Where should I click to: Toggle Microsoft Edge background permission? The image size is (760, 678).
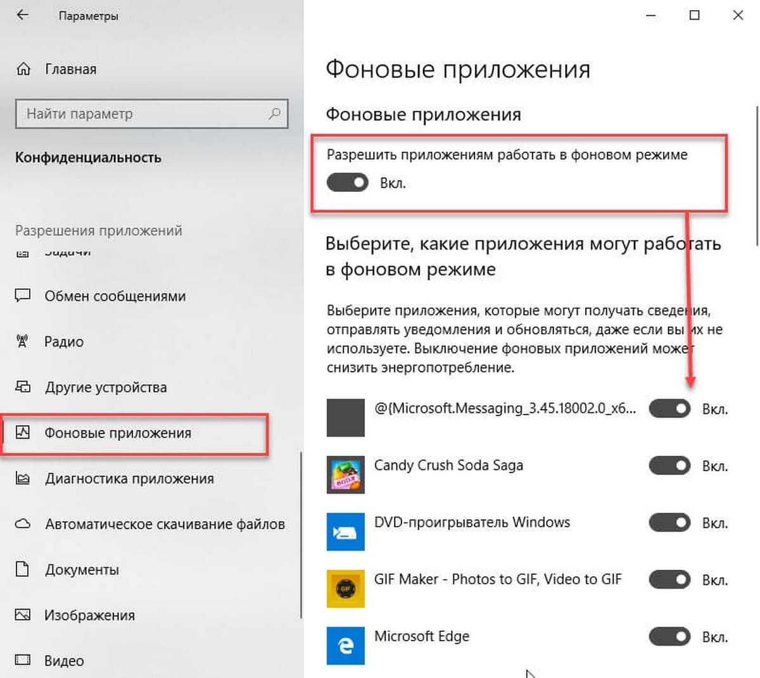point(669,637)
